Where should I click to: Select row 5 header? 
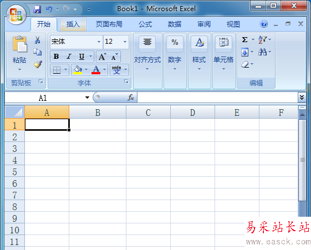pyautogui.click(x=14, y=171)
